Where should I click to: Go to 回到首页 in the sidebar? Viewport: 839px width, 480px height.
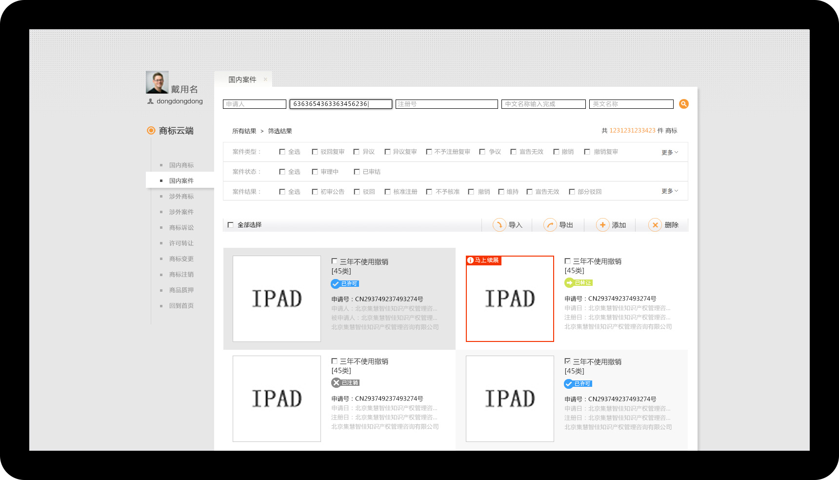coord(181,306)
